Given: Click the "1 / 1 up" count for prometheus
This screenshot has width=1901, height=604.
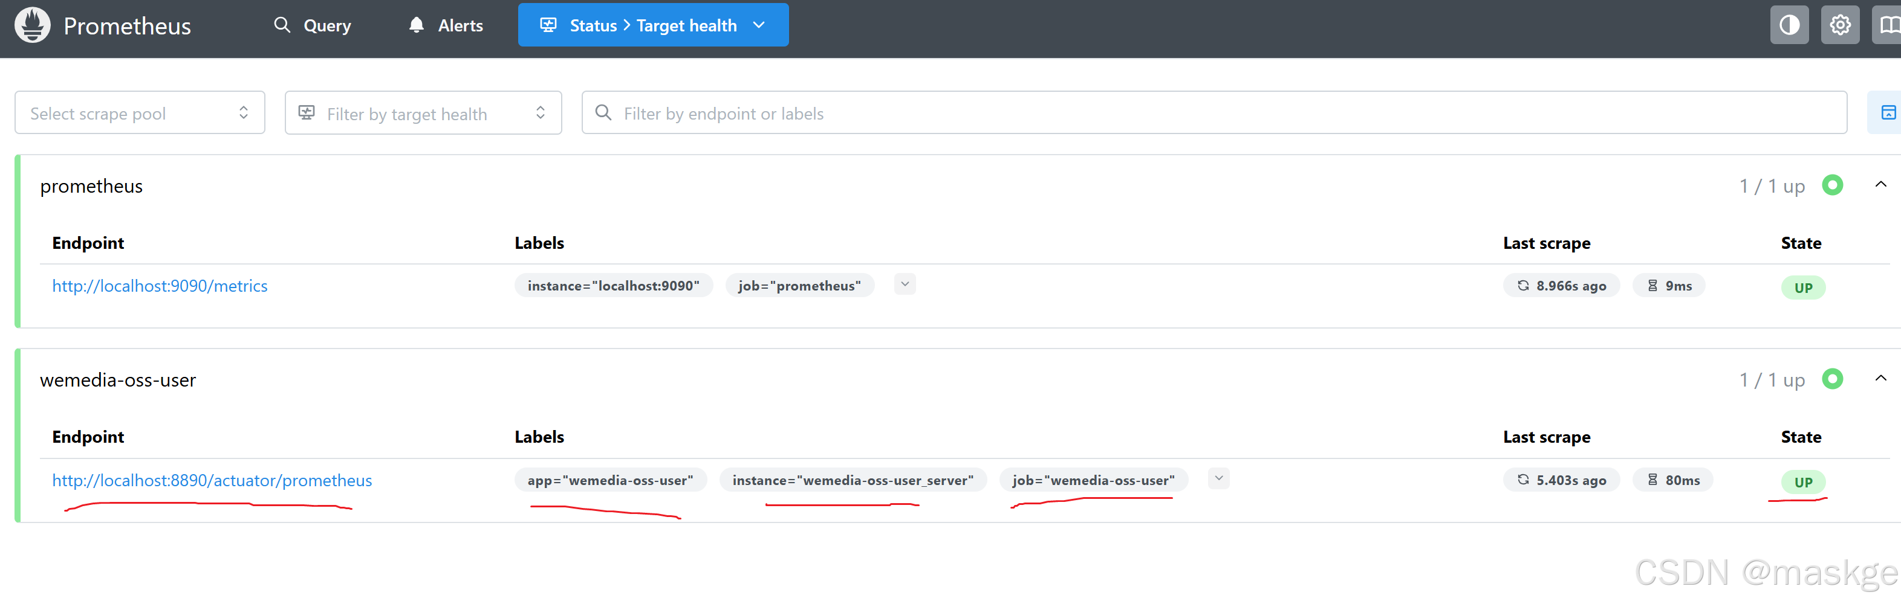Looking at the screenshot, I should (x=1772, y=187).
